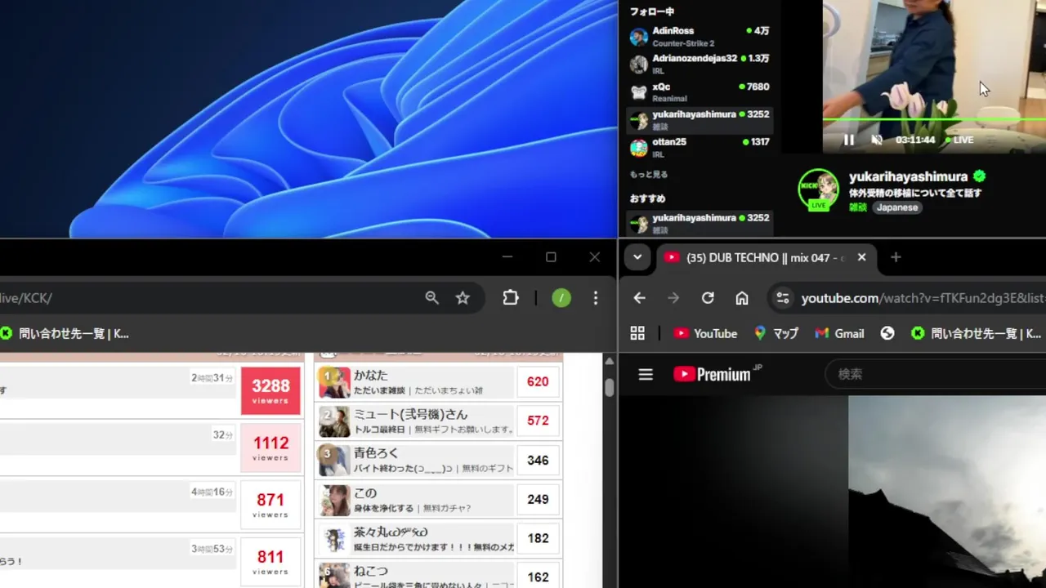1046x588 pixels.
Task: Click the 1112 viewers box
Action: click(x=270, y=448)
